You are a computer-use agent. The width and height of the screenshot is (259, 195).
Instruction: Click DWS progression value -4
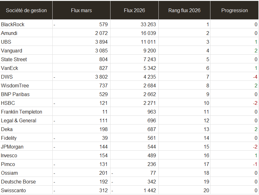[255, 77]
